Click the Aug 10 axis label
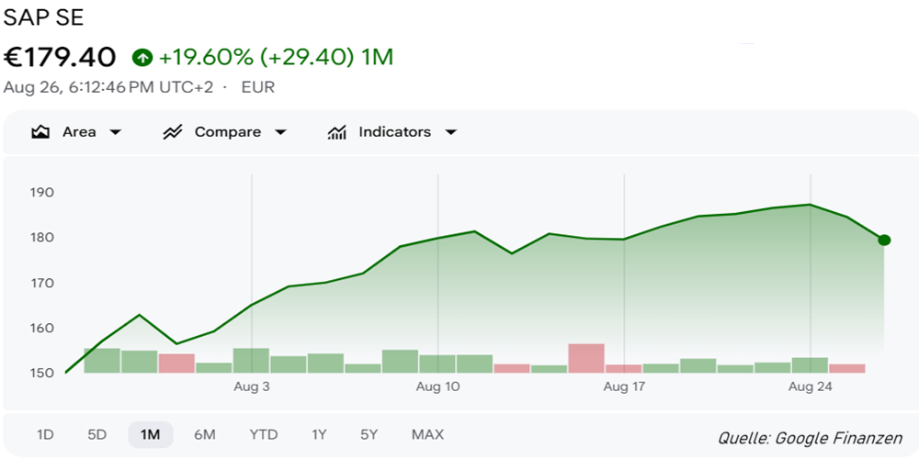This screenshot has width=919, height=459. (437, 387)
